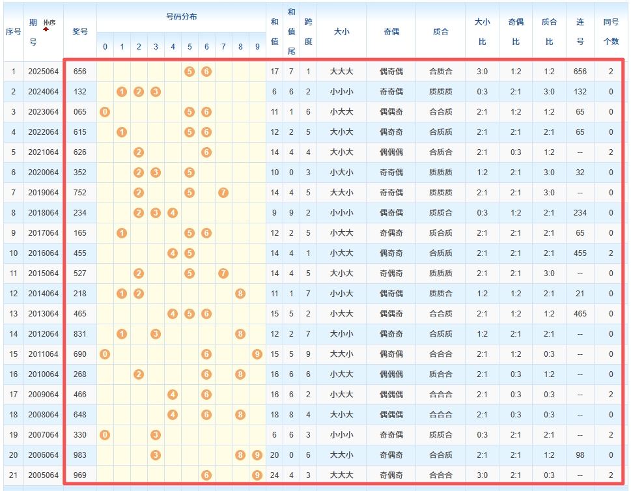Click orange ball 2 in row 2010064
631x491 pixels.
139,374
